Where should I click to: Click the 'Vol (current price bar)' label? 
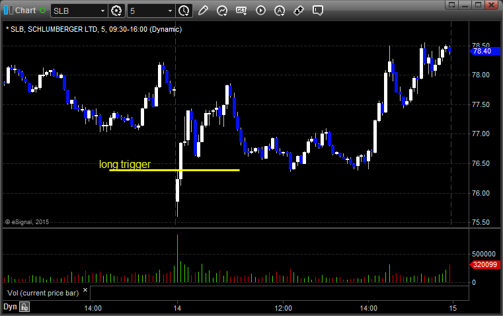(43, 293)
